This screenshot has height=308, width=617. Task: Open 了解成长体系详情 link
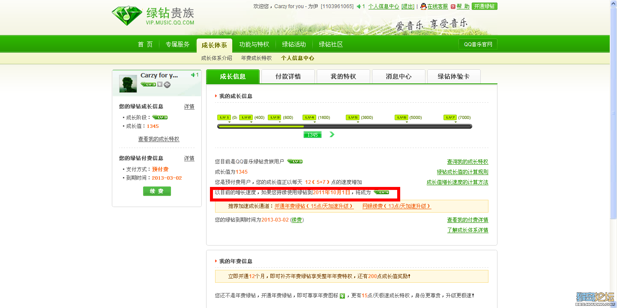(467, 230)
